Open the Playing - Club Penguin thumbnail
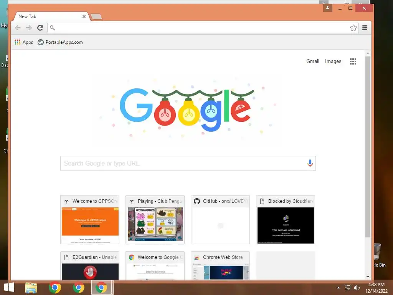 (x=155, y=219)
